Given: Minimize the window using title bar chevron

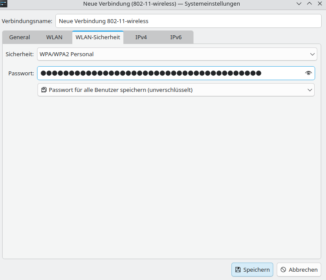Looking at the screenshot, I should [x=299, y=3].
